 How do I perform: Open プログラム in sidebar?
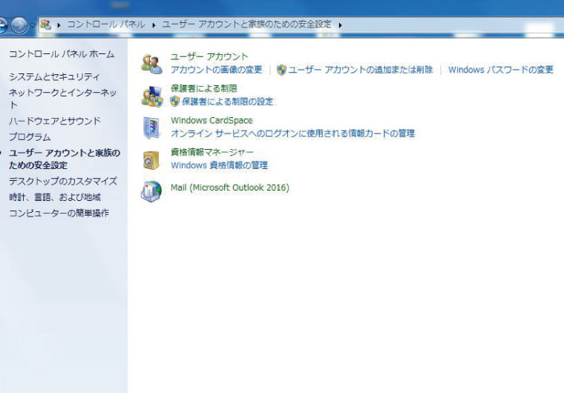click(x=30, y=137)
